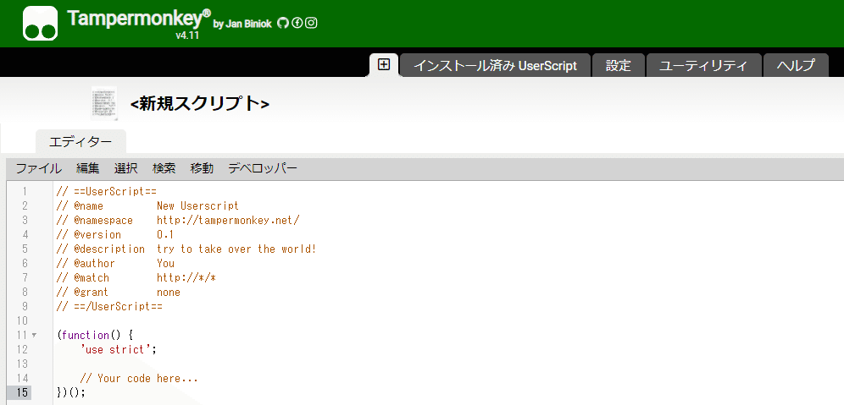The height and width of the screenshot is (405, 844).
Task: Click the author value 'You'
Action: pyautogui.click(x=166, y=263)
